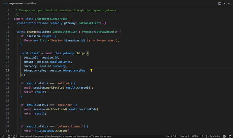This screenshot has height=138, width=233.
Task: Open the remote window indicator in status bar
Action: coord(3,136)
